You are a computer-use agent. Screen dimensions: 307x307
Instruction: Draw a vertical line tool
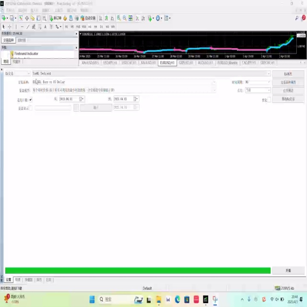tap(16, 26)
